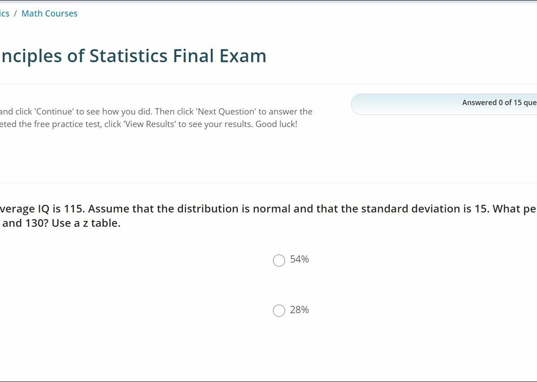The width and height of the screenshot is (537, 382).
Task: Open the Math Courses breadcrumb link
Action: coord(49,13)
